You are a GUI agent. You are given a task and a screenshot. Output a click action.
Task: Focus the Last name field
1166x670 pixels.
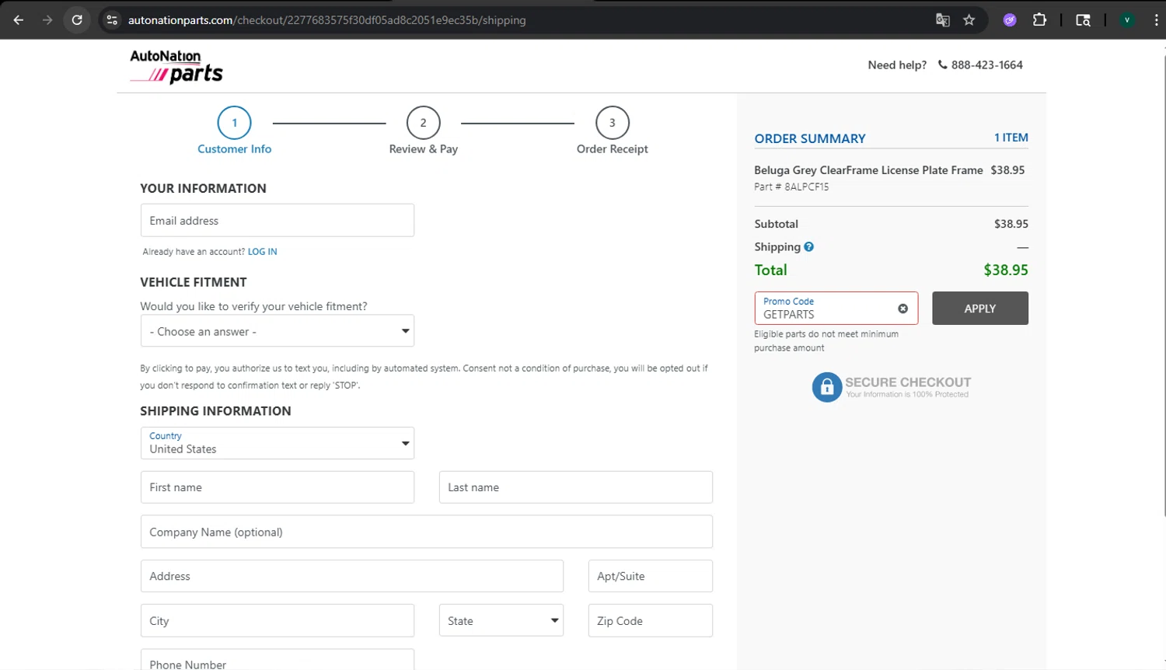point(576,487)
